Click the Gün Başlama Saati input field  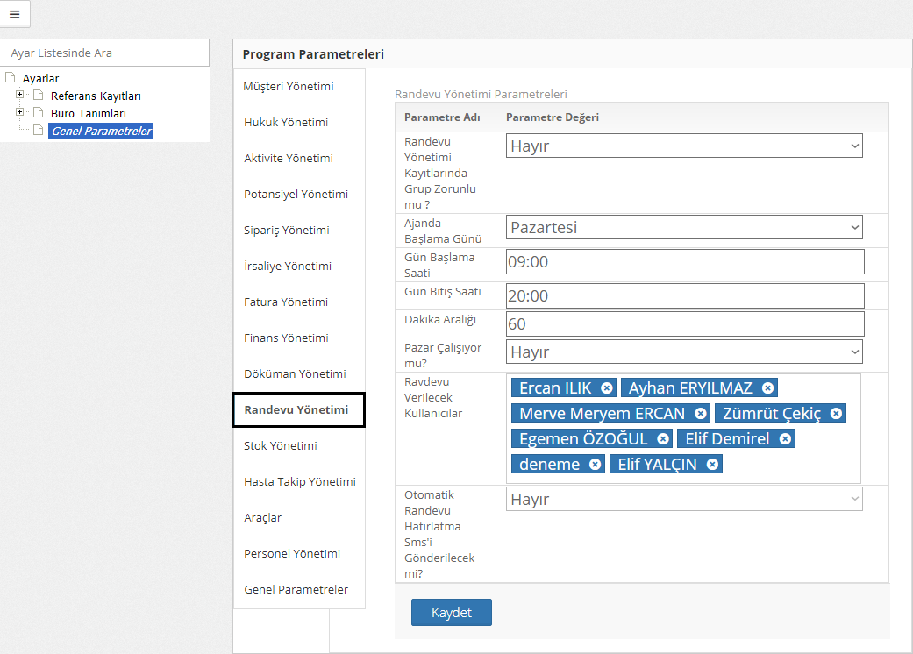[684, 261]
